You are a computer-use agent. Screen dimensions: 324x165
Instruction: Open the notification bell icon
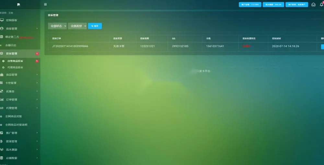pos(321,4)
